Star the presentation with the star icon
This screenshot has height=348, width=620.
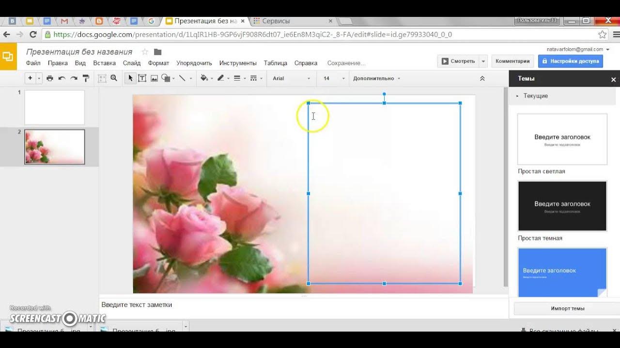pos(144,52)
